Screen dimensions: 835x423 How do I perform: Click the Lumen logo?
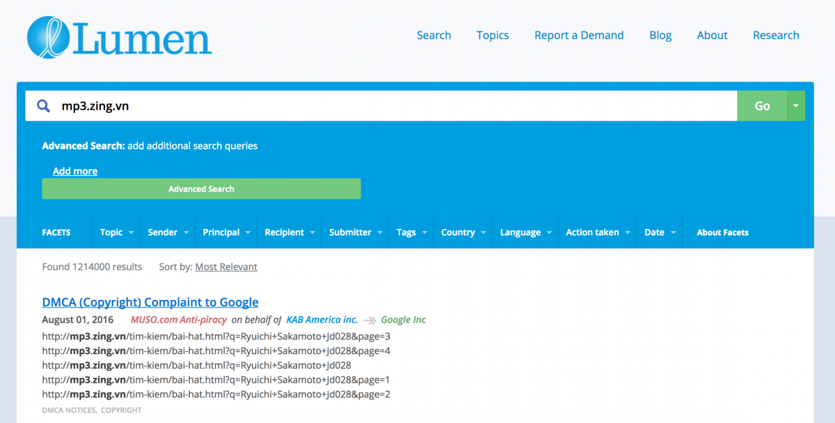coord(119,37)
